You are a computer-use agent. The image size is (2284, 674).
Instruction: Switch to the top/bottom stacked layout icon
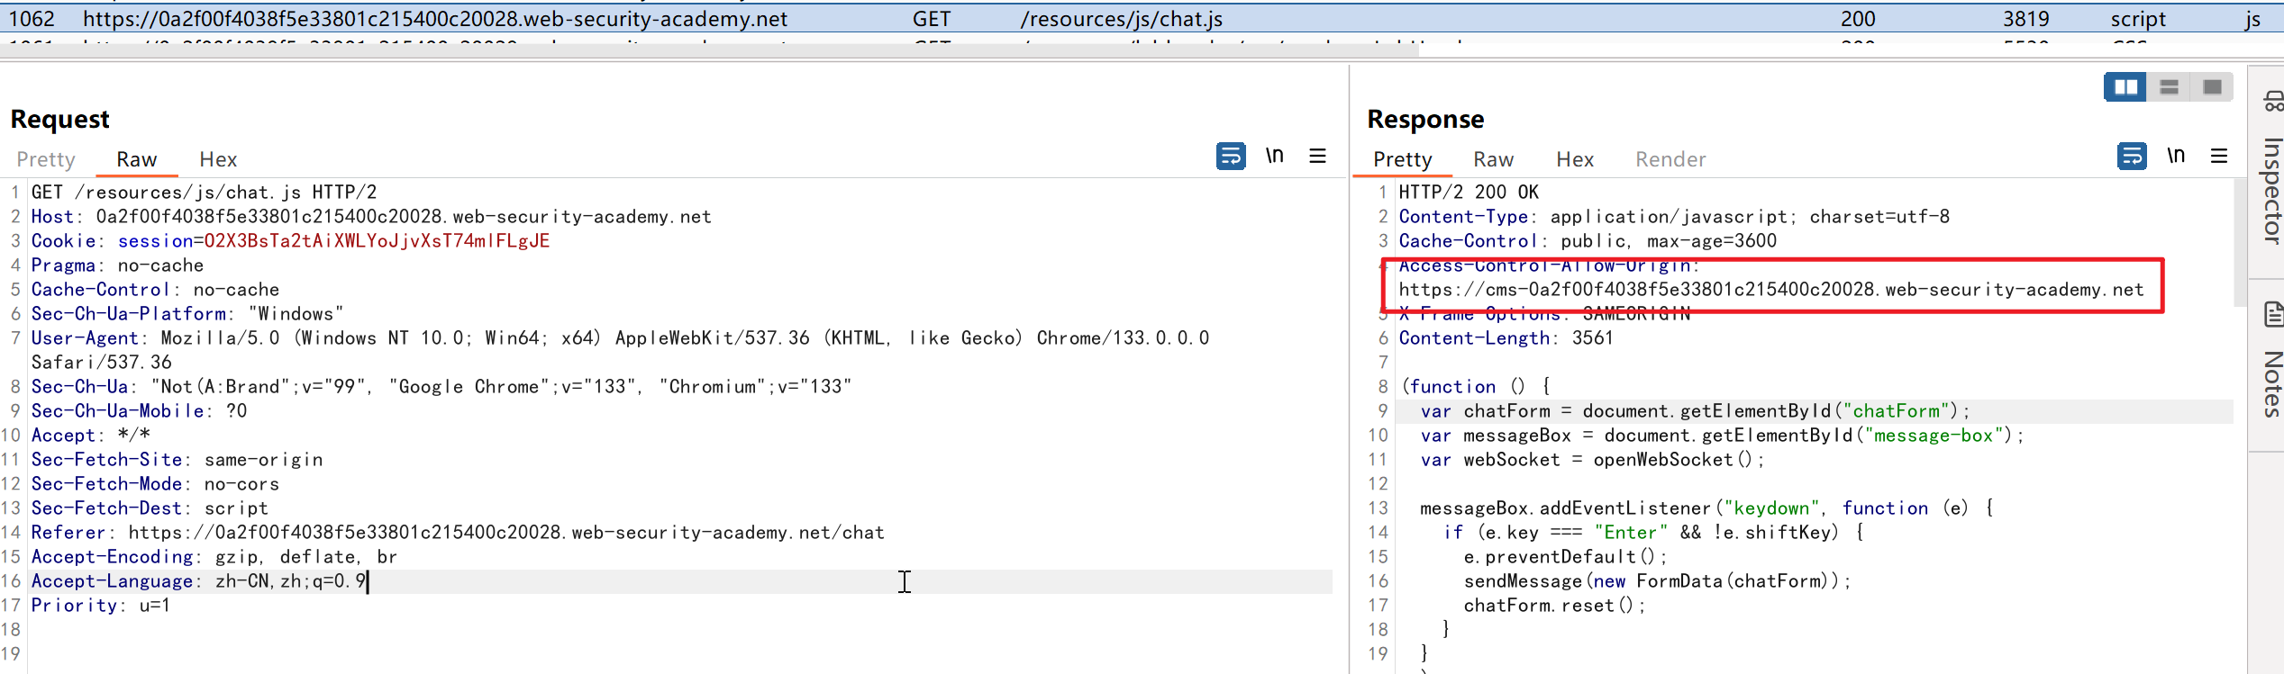(x=2170, y=87)
